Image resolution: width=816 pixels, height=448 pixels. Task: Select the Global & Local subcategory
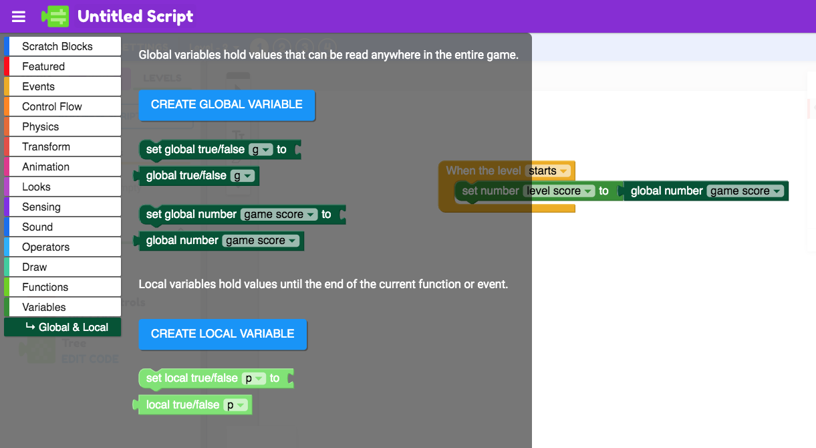coord(63,327)
